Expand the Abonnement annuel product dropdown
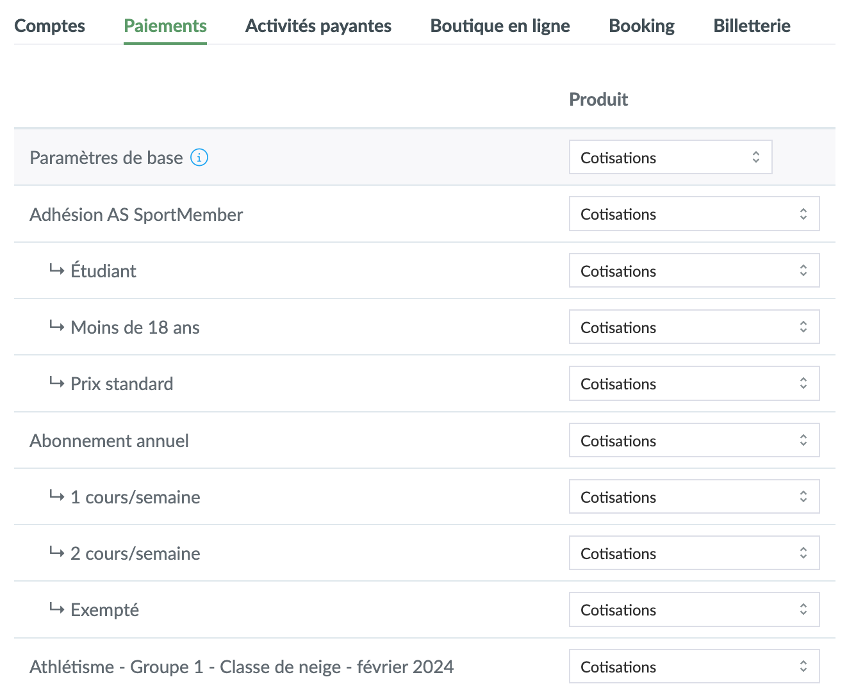 [694, 441]
